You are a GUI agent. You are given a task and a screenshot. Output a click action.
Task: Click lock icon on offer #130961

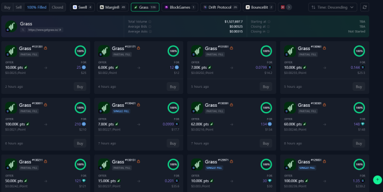pyautogui.click(x=324, y=48)
